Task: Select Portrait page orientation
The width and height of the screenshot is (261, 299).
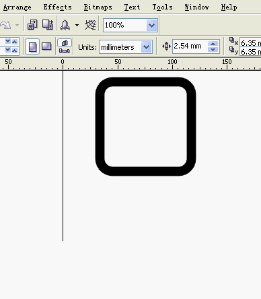Action: click(32, 46)
